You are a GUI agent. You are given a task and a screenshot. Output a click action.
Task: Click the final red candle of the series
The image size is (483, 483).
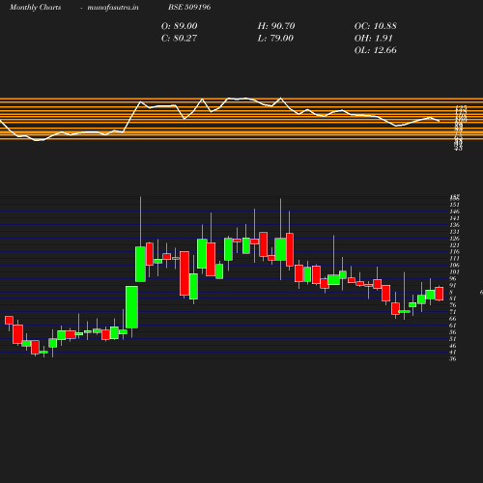(440, 294)
